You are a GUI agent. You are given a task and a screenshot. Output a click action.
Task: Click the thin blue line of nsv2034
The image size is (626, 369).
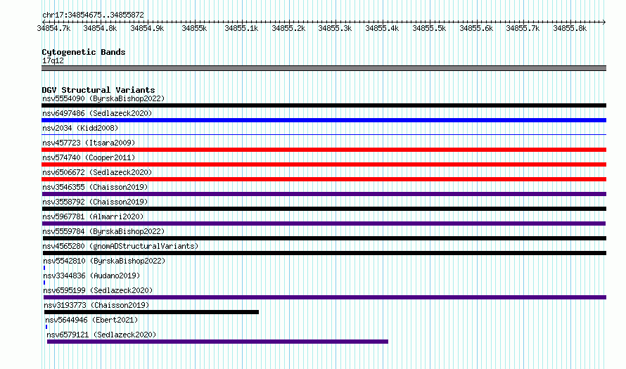[x=324, y=135]
